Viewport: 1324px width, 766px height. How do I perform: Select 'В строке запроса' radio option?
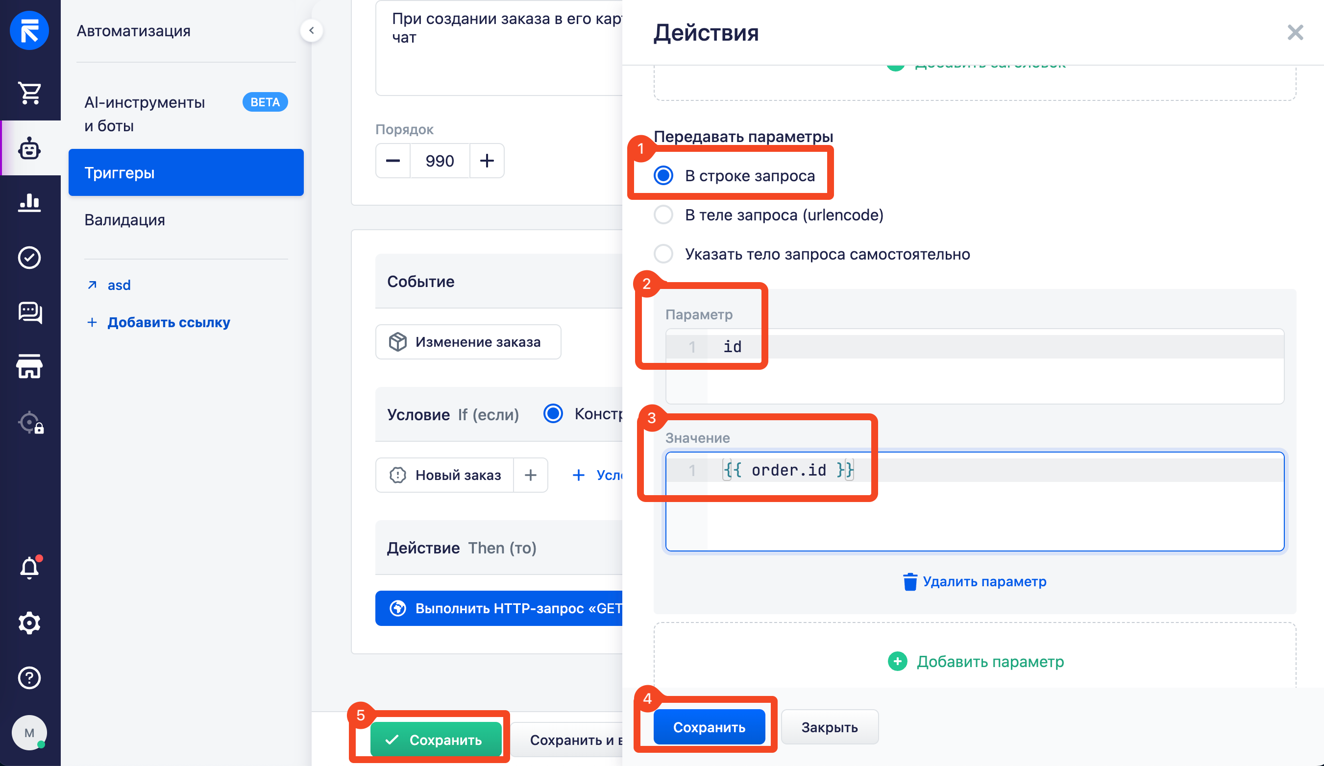pyautogui.click(x=663, y=175)
